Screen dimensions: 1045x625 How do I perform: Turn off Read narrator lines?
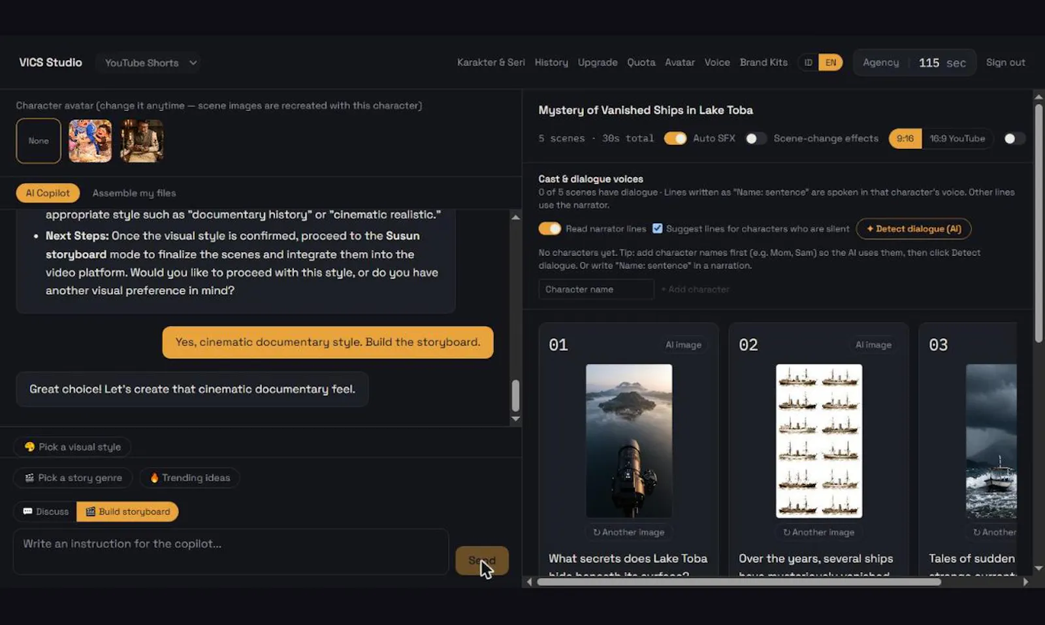(550, 229)
